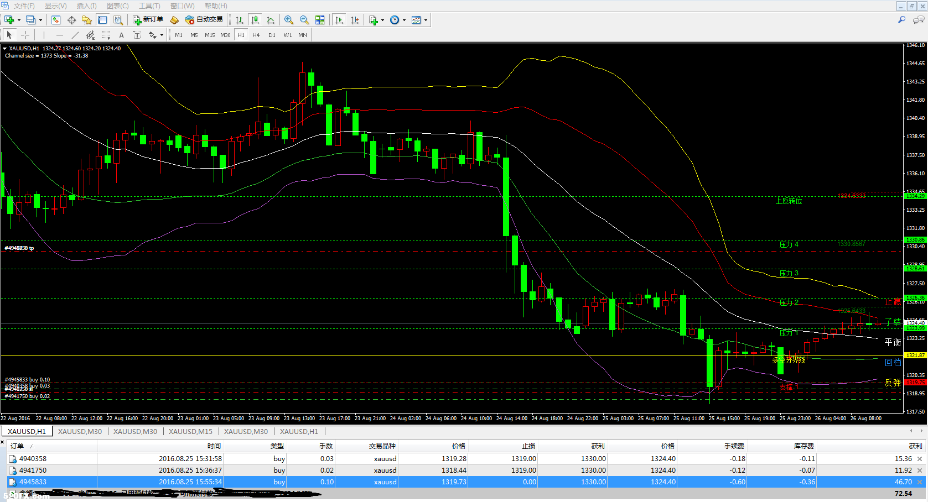Select the horizontal line drawing tool

[59, 35]
